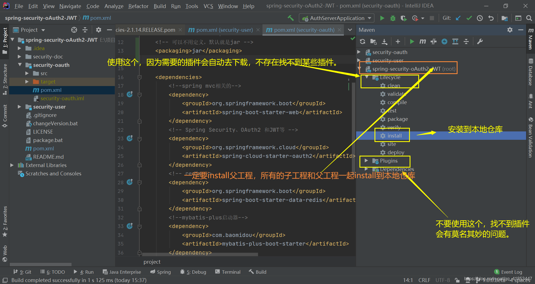Show hidden editor tabs dropdown

click(x=350, y=30)
